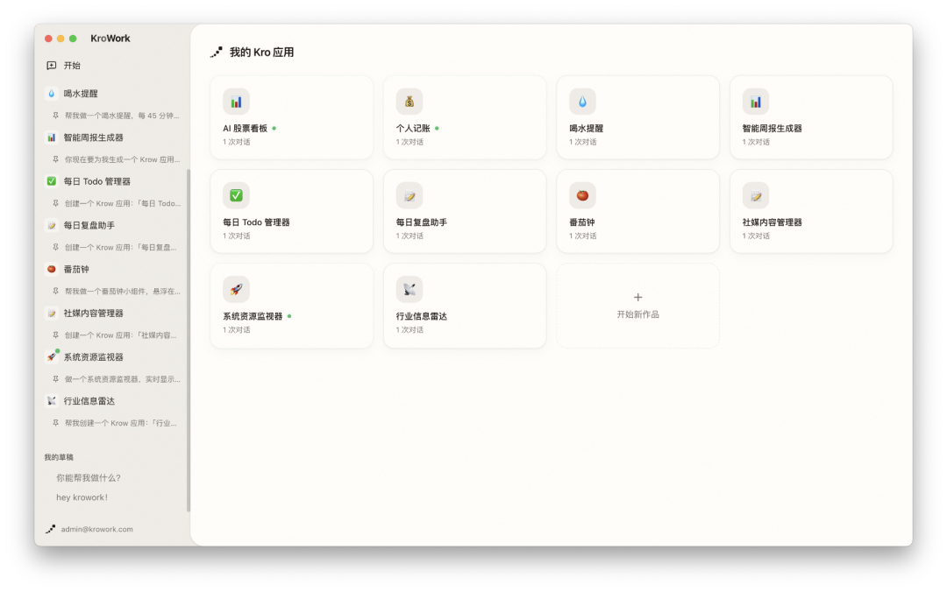The image size is (947, 592).
Task: Select 智能周报生成器 in the sidebar
Action: click(x=93, y=137)
